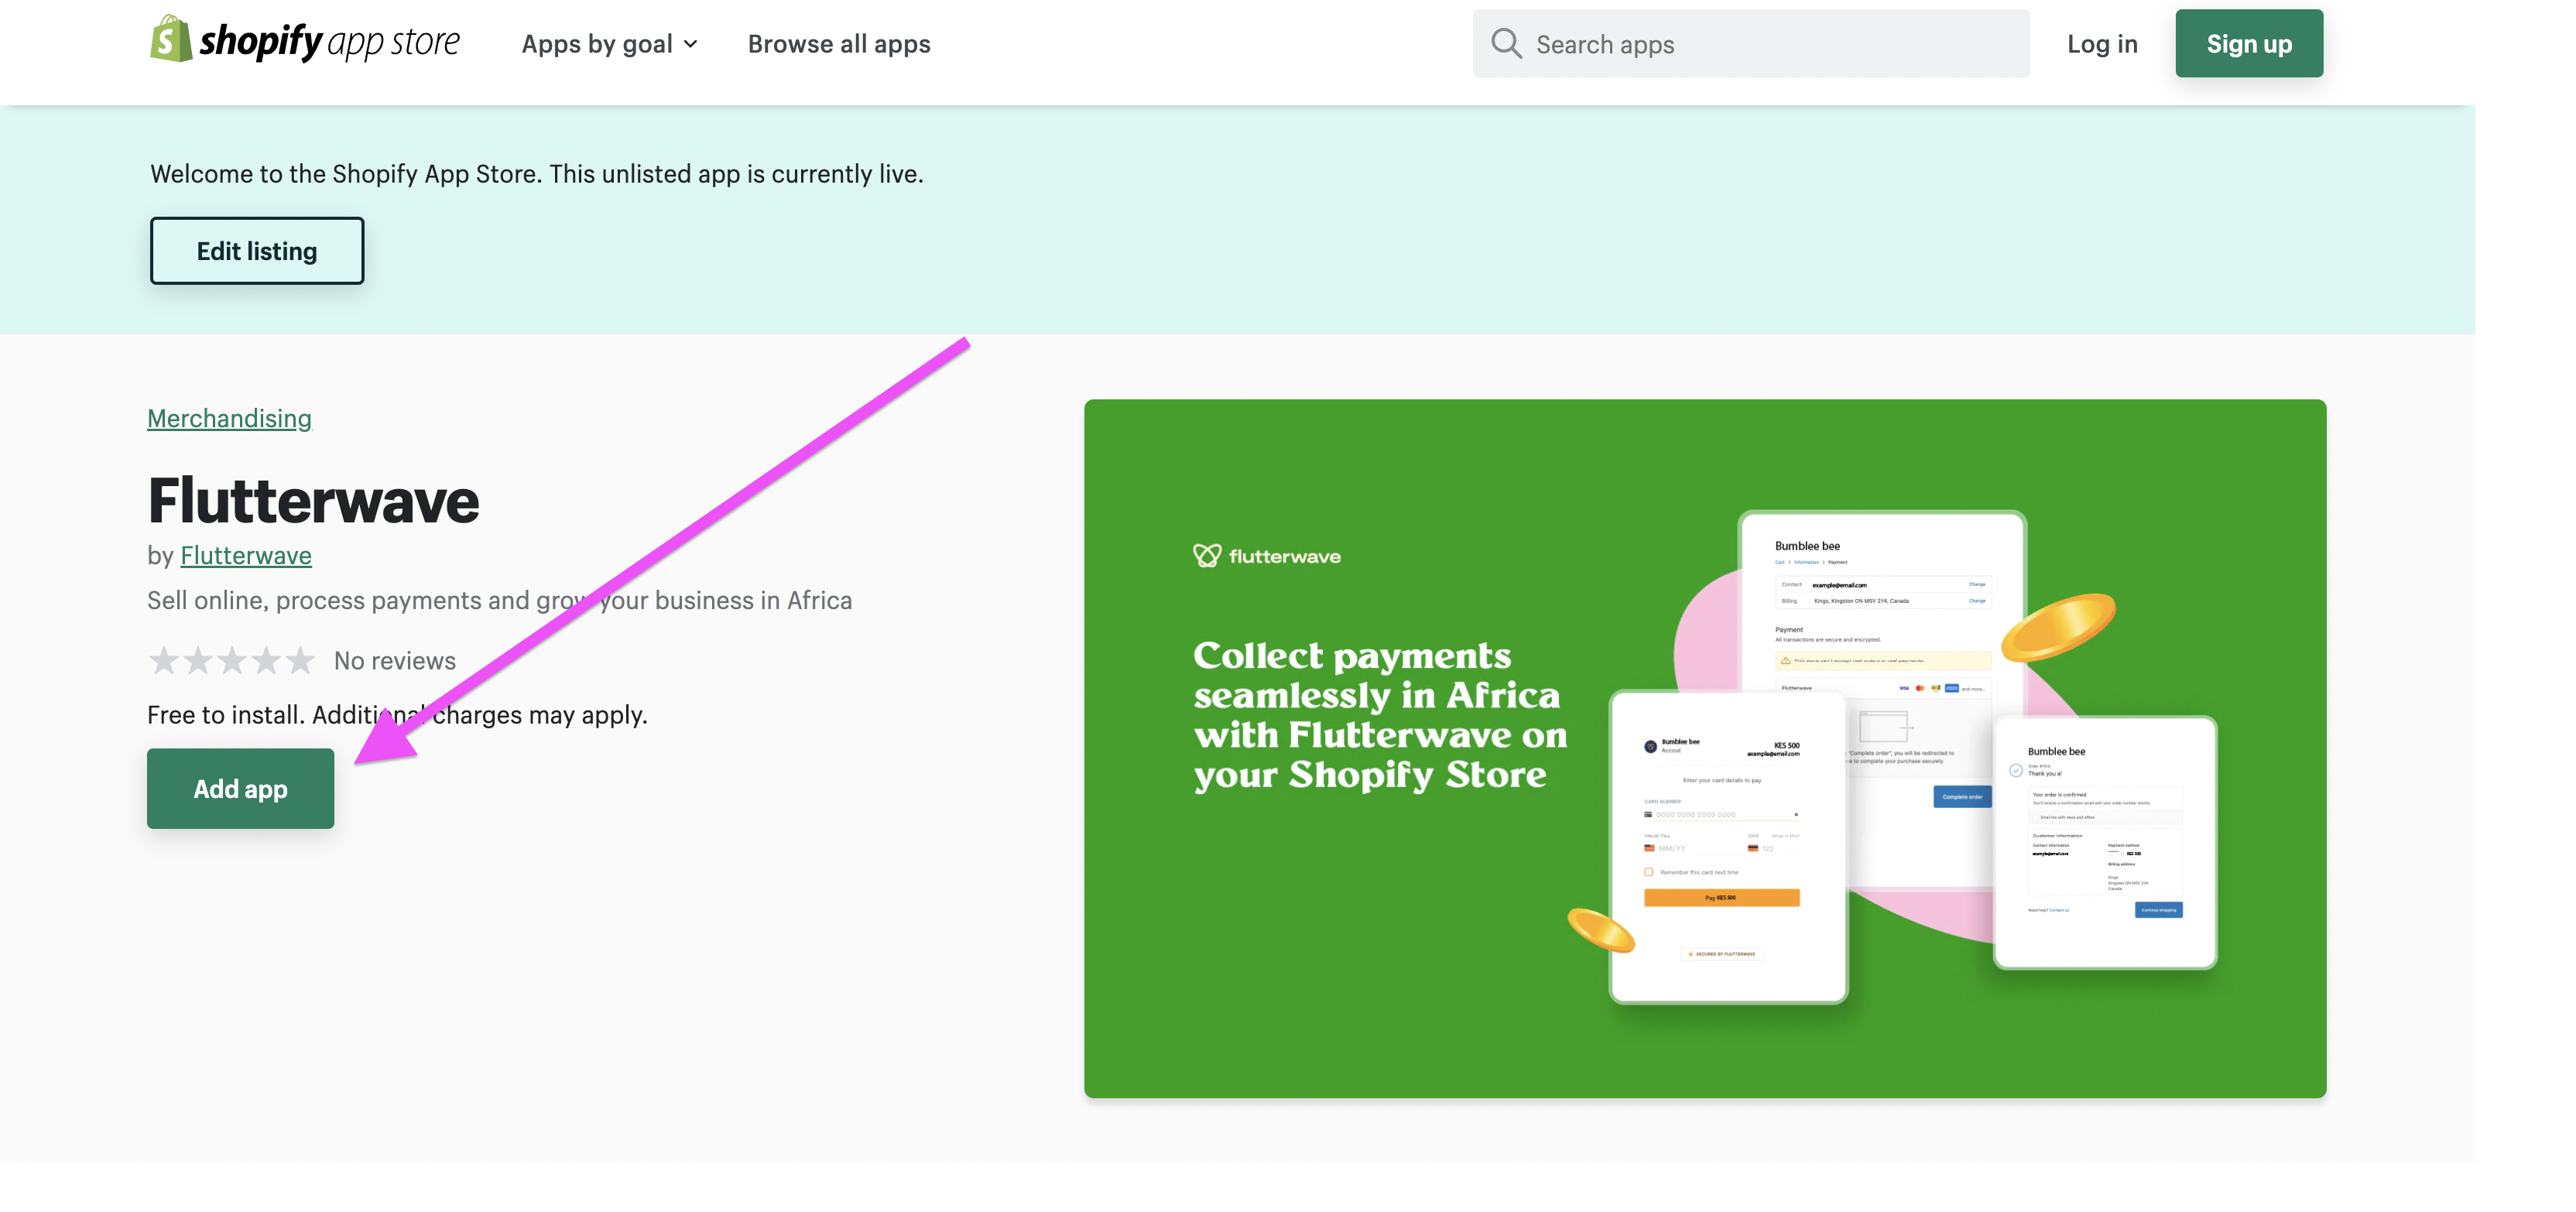Click the Merchandising category link
Image resolution: width=2576 pixels, height=1212 pixels.
pos(228,419)
